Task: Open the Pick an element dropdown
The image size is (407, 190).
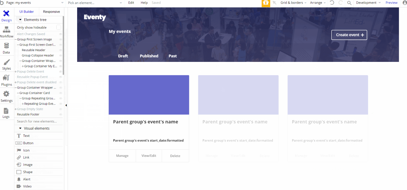Action: [95, 3]
